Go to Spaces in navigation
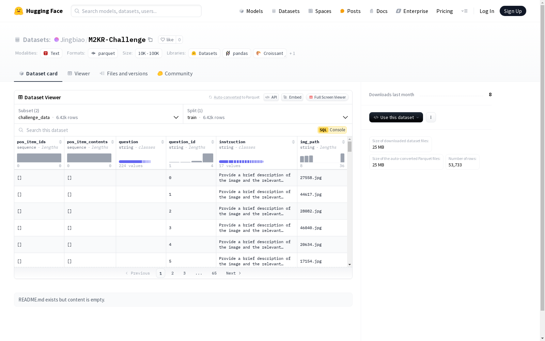The height and width of the screenshot is (341, 545). tap(320, 11)
